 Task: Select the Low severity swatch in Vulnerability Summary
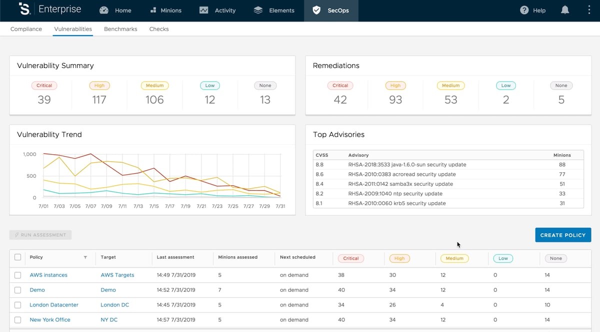209,86
